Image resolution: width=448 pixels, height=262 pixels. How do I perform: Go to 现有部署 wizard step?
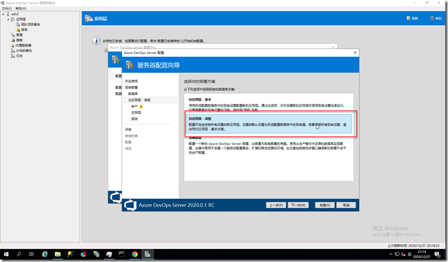131,88
